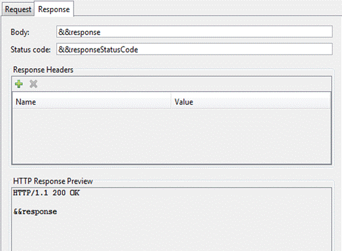Select the HTTP/1.1 200 OK preview line
The image size is (342, 251).
(x=46, y=193)
